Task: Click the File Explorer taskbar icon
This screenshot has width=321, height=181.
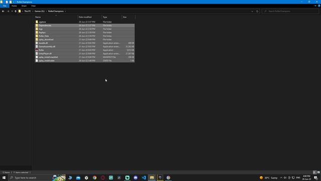Action: click(152, 177)
